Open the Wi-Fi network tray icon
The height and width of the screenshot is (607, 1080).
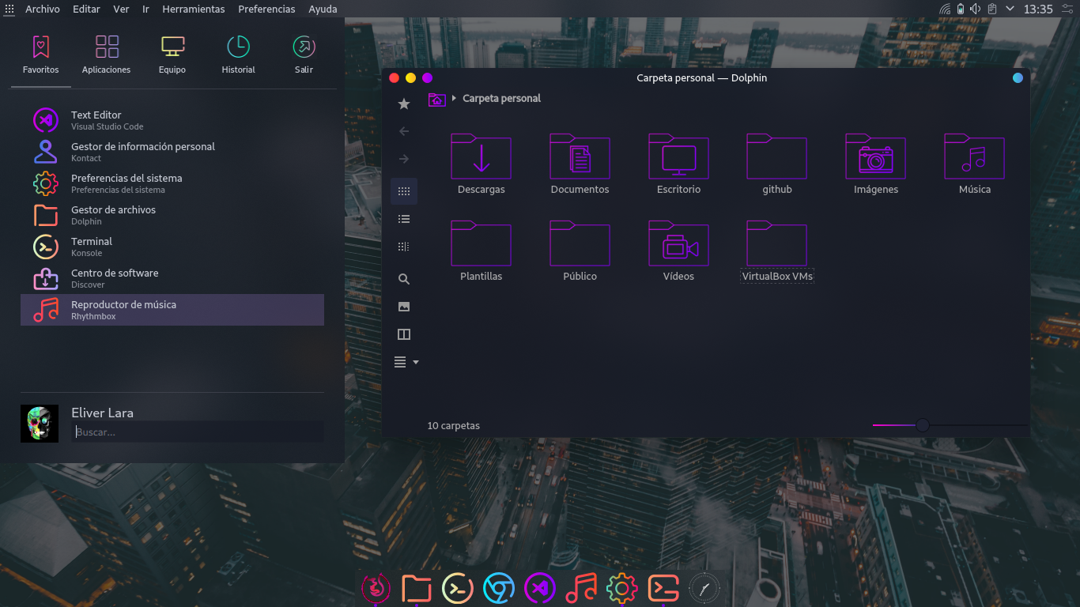point(945,9)
